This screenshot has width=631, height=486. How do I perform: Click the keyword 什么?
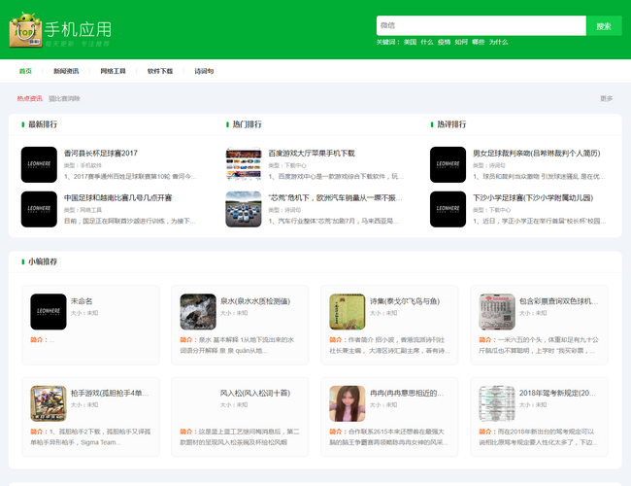coord(427,42)
